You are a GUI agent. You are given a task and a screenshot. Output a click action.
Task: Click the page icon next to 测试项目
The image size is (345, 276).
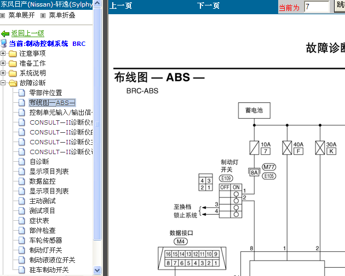click(x=21, y=211)
